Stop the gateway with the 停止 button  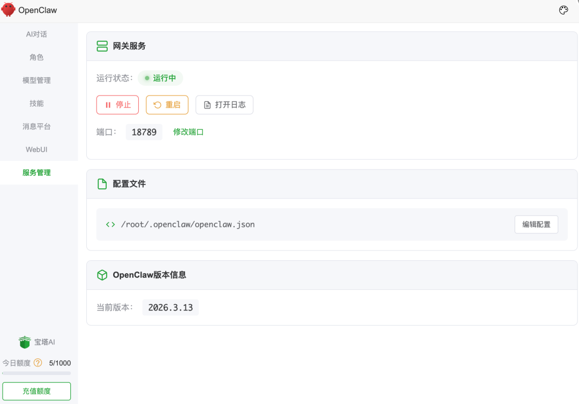117,105
